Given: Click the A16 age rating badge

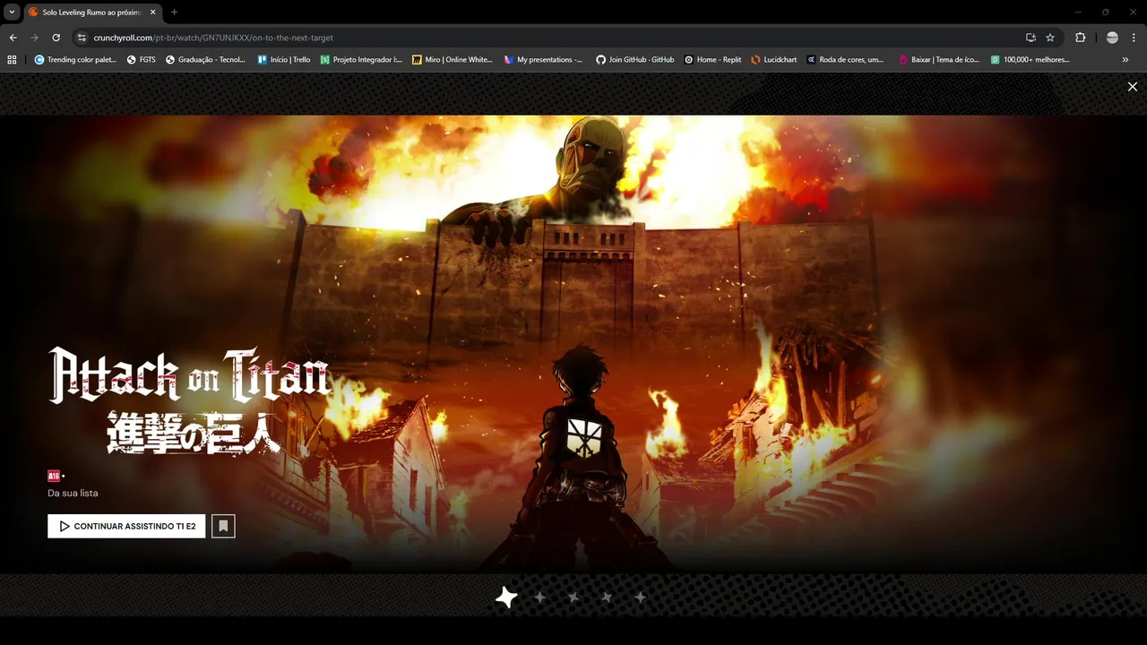Looking at the screenshot, I should 54,476.
